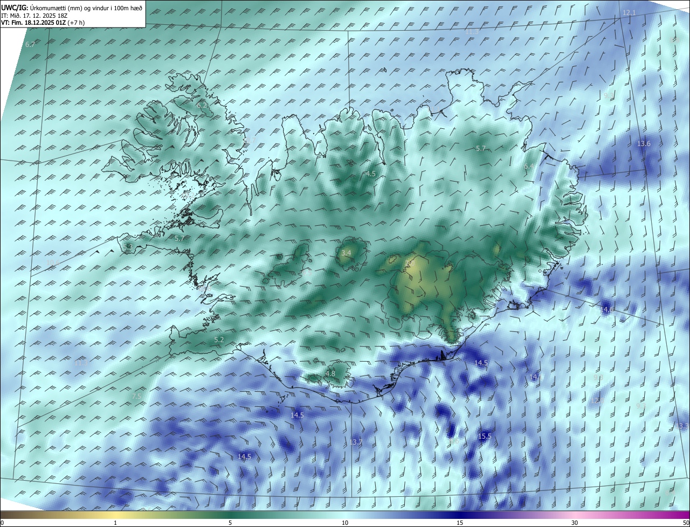Click the colour scale tick label '1'
Screen dimensions: 690x527
click(115, 523)
